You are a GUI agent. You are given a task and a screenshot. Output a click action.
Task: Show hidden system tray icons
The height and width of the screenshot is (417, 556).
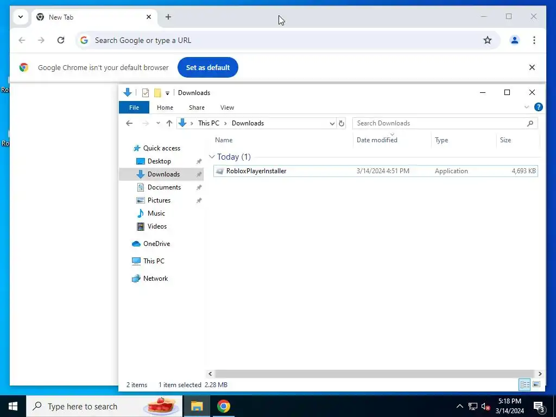click(459, 406)
